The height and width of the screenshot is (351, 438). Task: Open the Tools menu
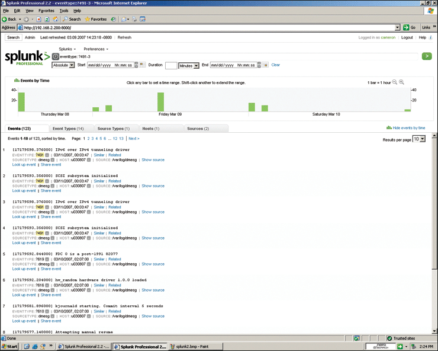[x=64, y=11]
